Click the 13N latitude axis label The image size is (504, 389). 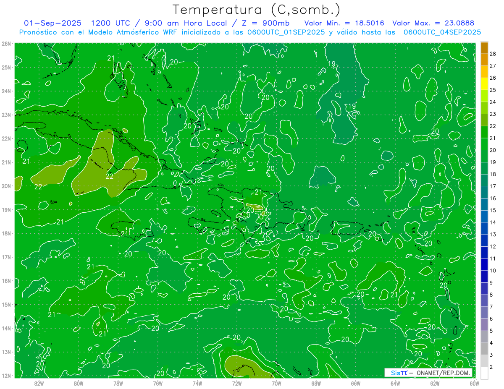pos(6,352)
